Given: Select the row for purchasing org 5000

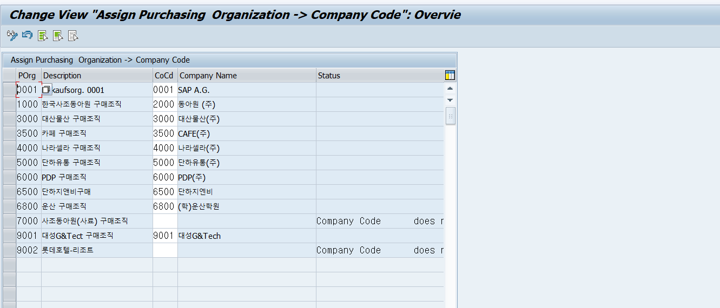Looking at the screenshot, I should pyautogui.click(x=9, y=163).
